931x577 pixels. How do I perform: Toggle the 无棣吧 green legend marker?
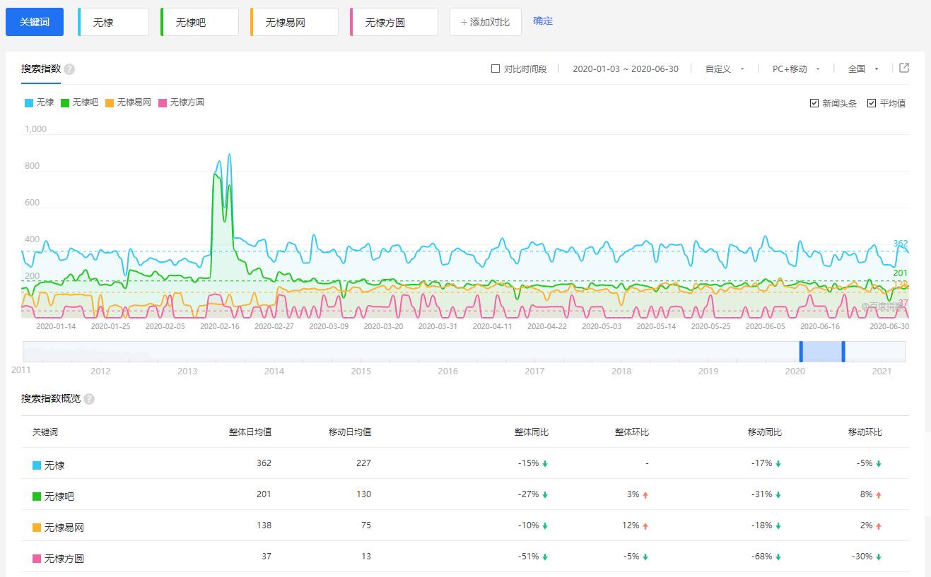tap(65, 103)
